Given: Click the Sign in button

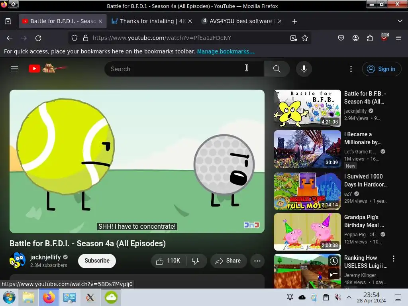Looking at the screenshot, I should point(381,69).
